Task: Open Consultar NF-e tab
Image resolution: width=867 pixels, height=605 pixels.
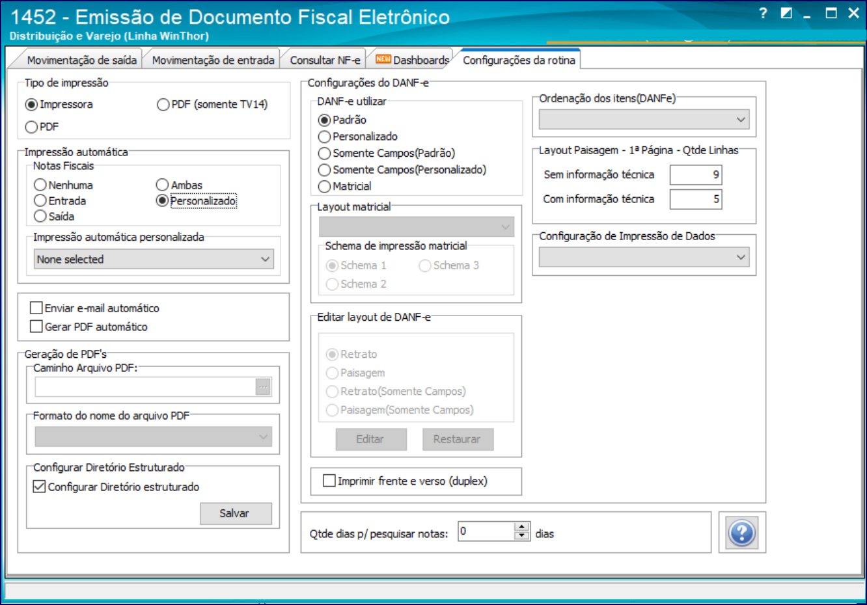Action: click(x=325, y=60)
